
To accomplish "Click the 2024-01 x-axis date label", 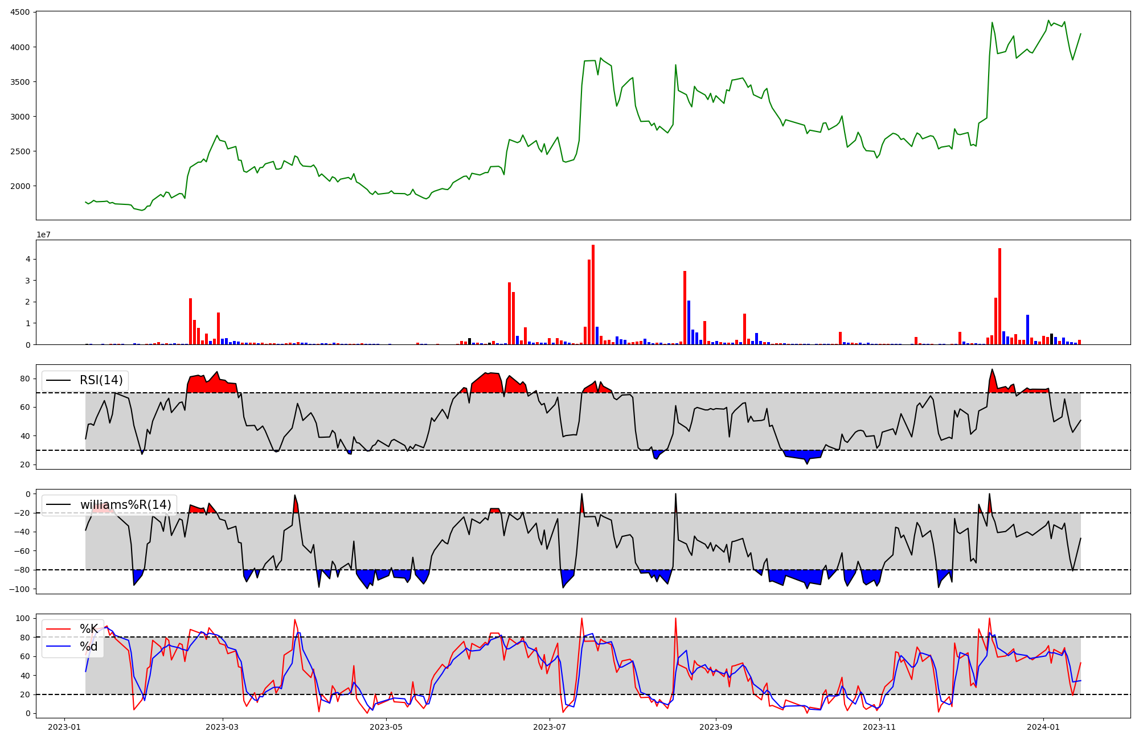I will (1043, 727).
